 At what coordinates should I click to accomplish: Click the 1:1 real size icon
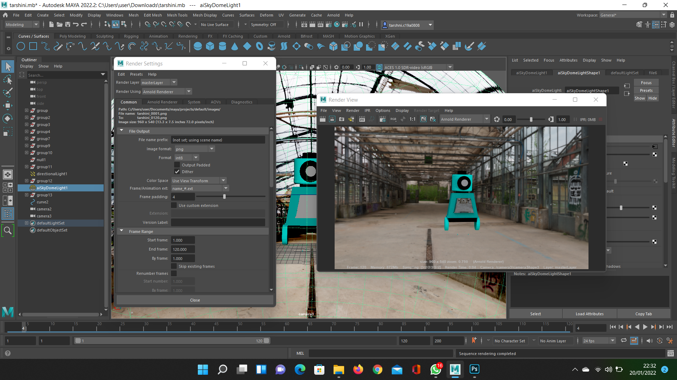coord(412,119)
